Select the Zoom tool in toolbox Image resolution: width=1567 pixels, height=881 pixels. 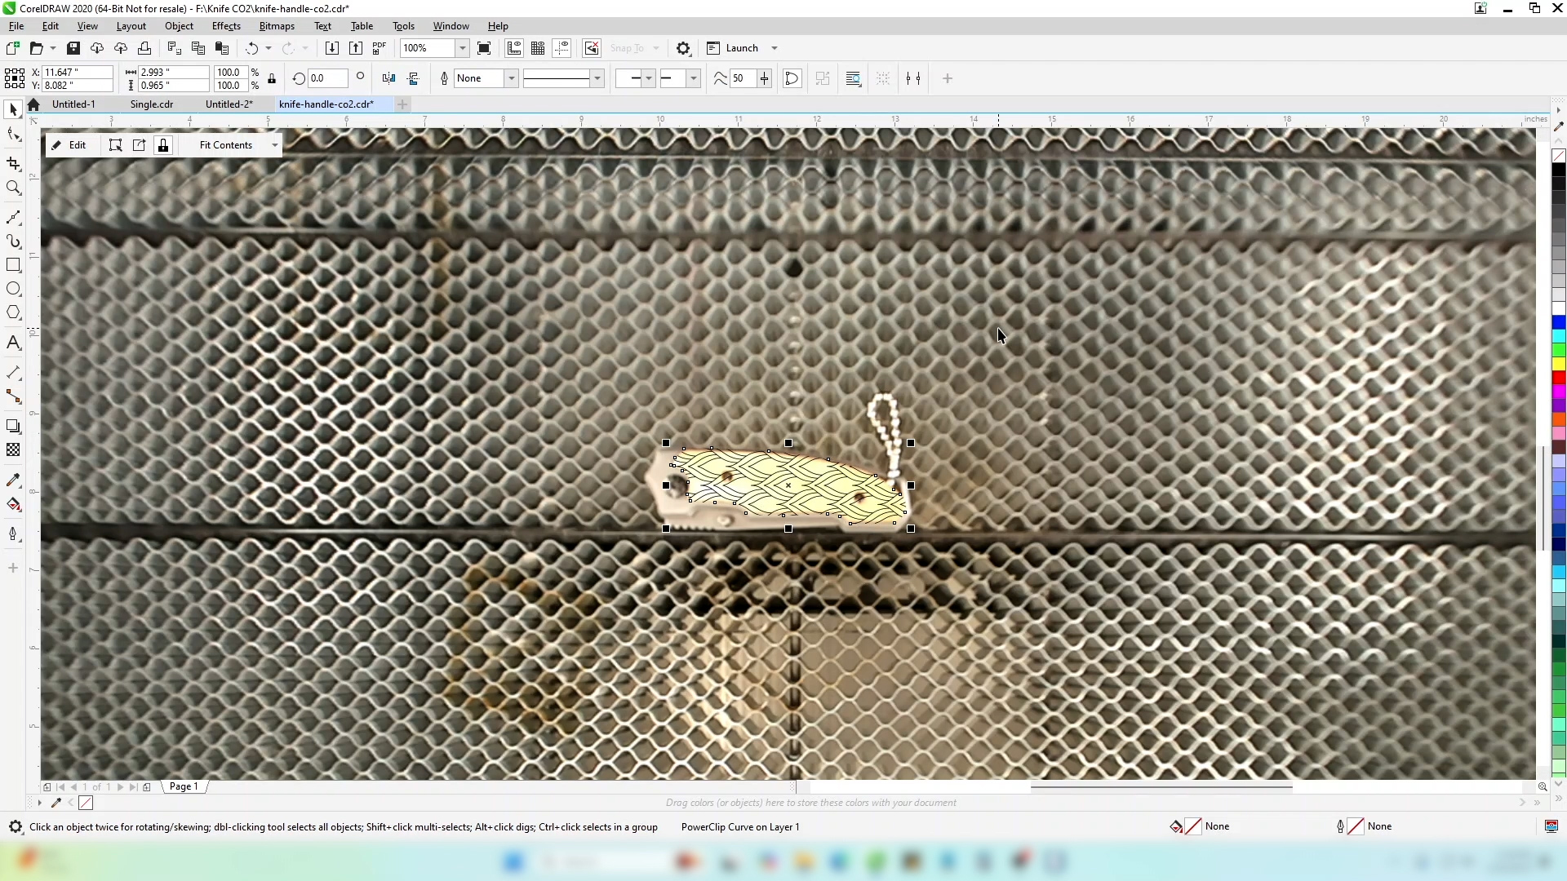pyautogui.click(x=13, y=188)
